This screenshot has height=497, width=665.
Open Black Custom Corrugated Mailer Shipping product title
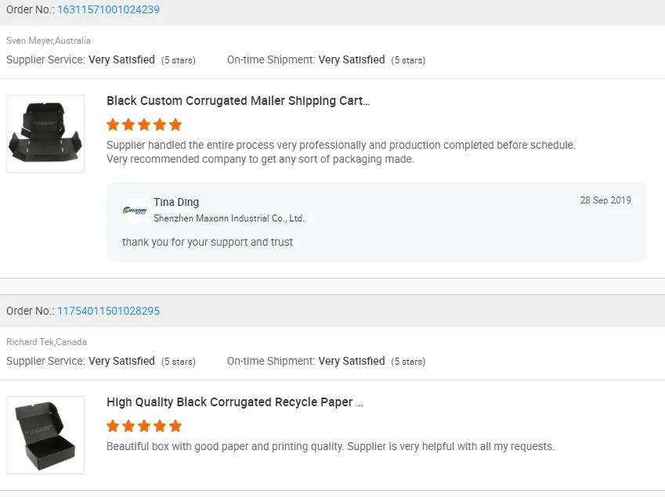[238, 101]
